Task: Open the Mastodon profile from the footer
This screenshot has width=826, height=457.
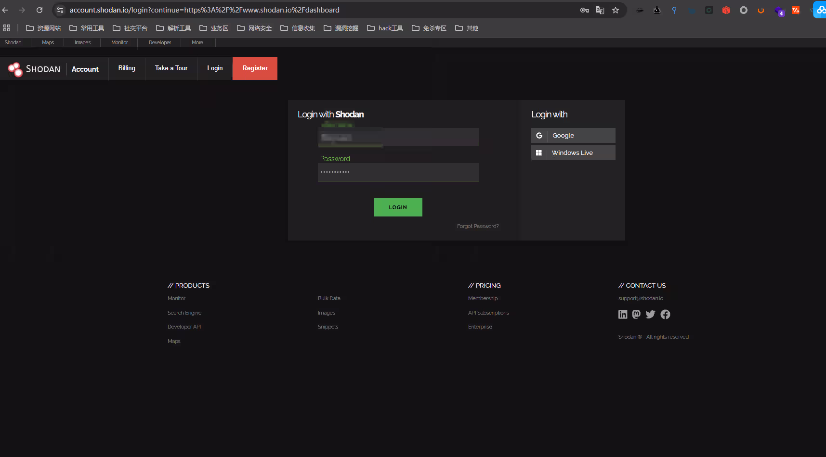Action: click(x=636, y=314)
